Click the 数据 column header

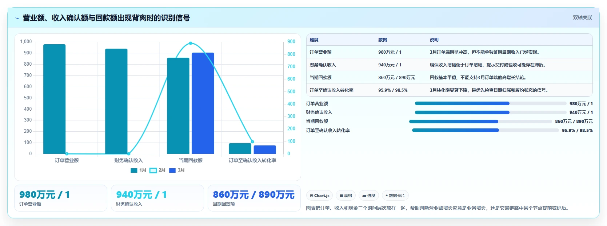pos(383,40)
